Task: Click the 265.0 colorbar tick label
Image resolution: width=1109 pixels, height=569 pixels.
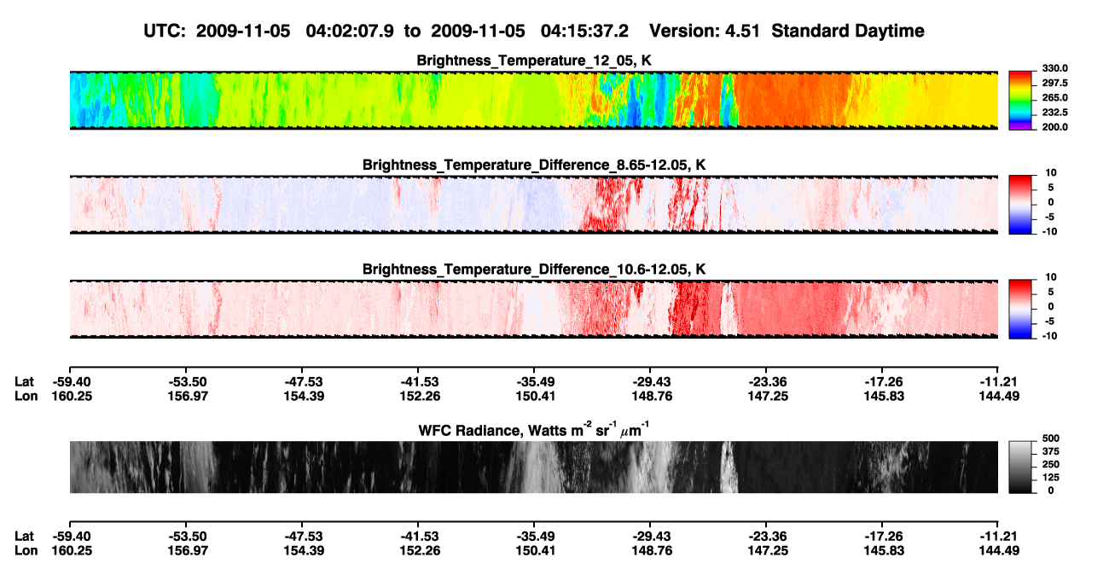Action: pos(1054,97)
